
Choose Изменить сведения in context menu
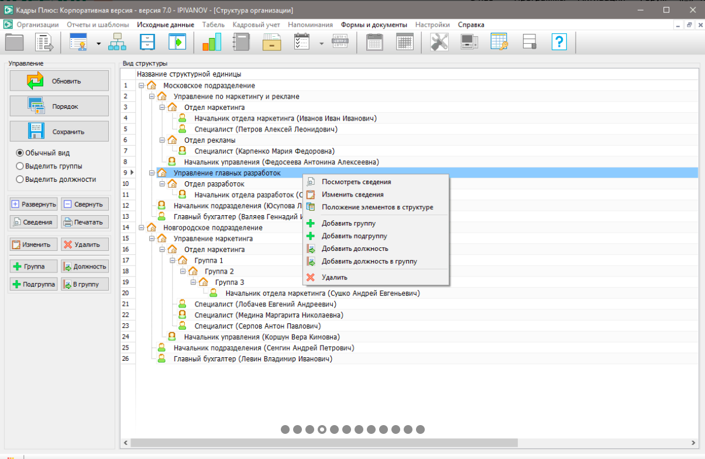click(x=376, y=195)
